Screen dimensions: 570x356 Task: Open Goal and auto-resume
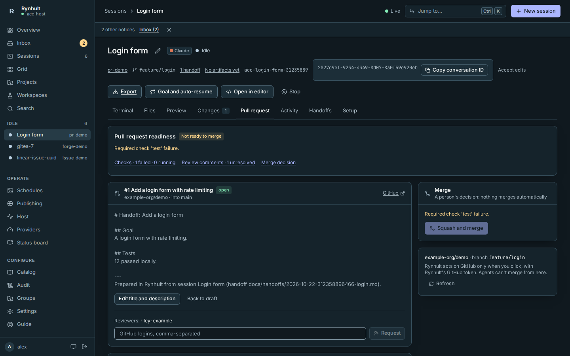point(181,92)
